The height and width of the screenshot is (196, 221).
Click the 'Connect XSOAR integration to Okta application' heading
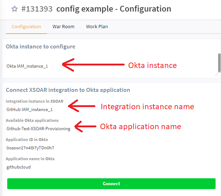[68, 90]
